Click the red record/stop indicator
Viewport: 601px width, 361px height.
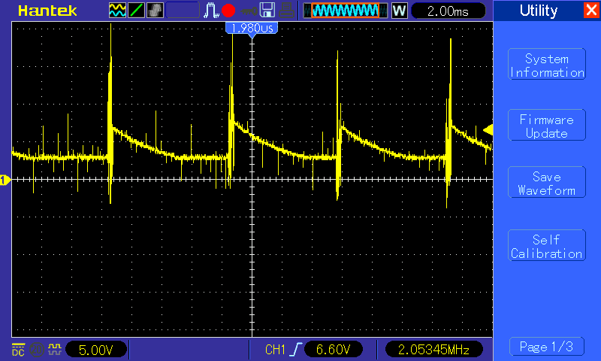[228, 11]
